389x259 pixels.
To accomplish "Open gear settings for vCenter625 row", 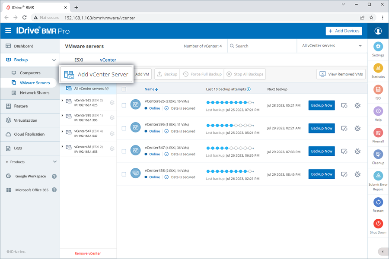I will coord(357,105).
